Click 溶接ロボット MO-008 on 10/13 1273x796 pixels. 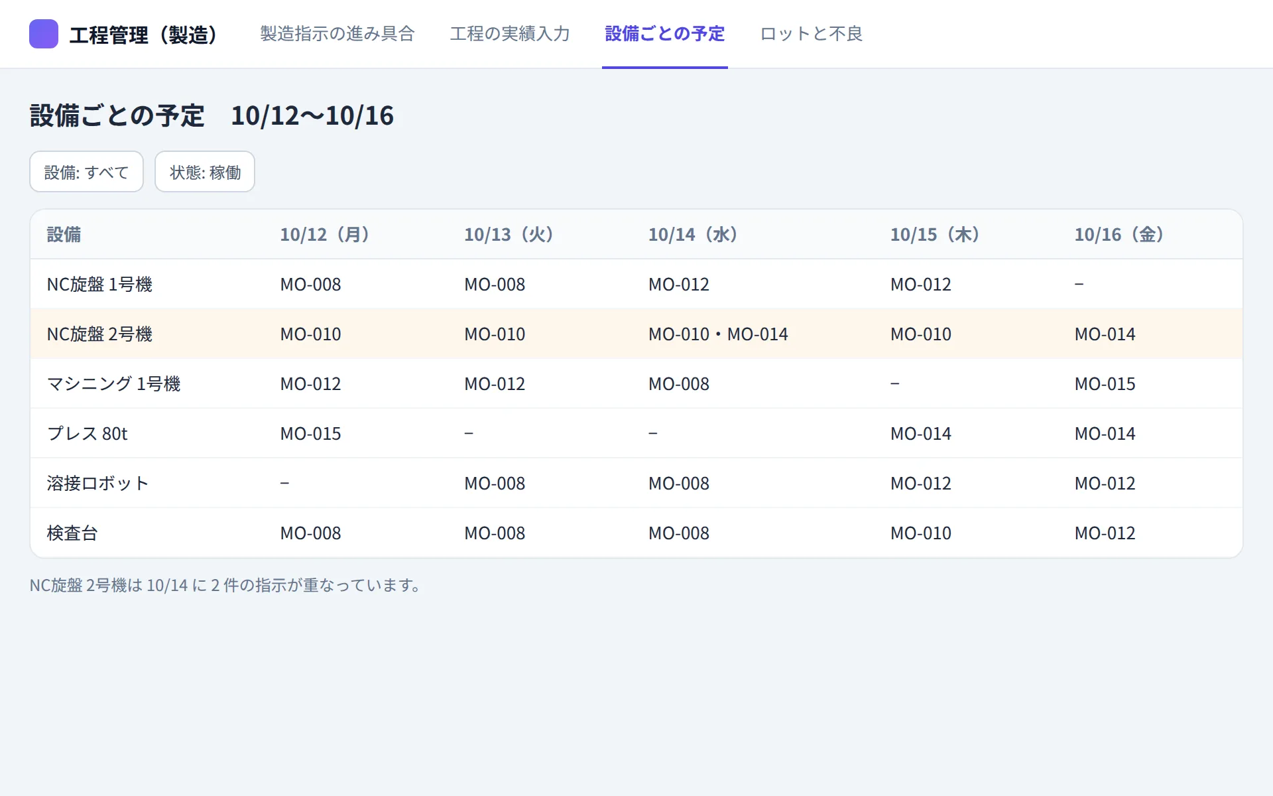point(495,483)
